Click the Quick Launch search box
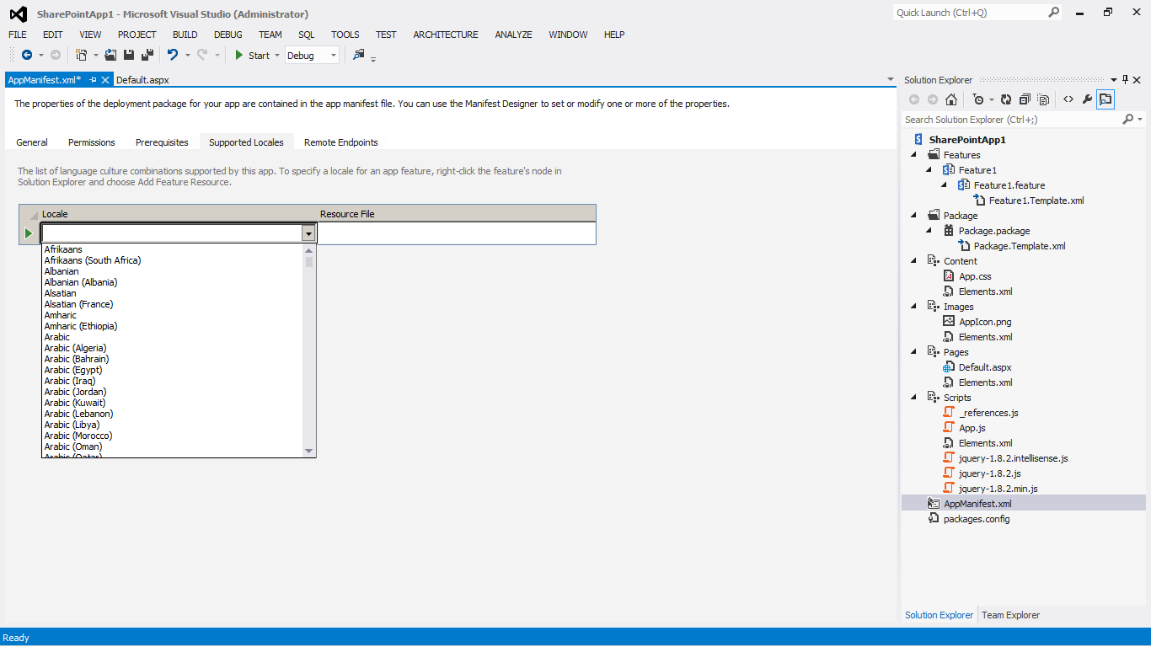1151x647 pixels. pos(969,13)
